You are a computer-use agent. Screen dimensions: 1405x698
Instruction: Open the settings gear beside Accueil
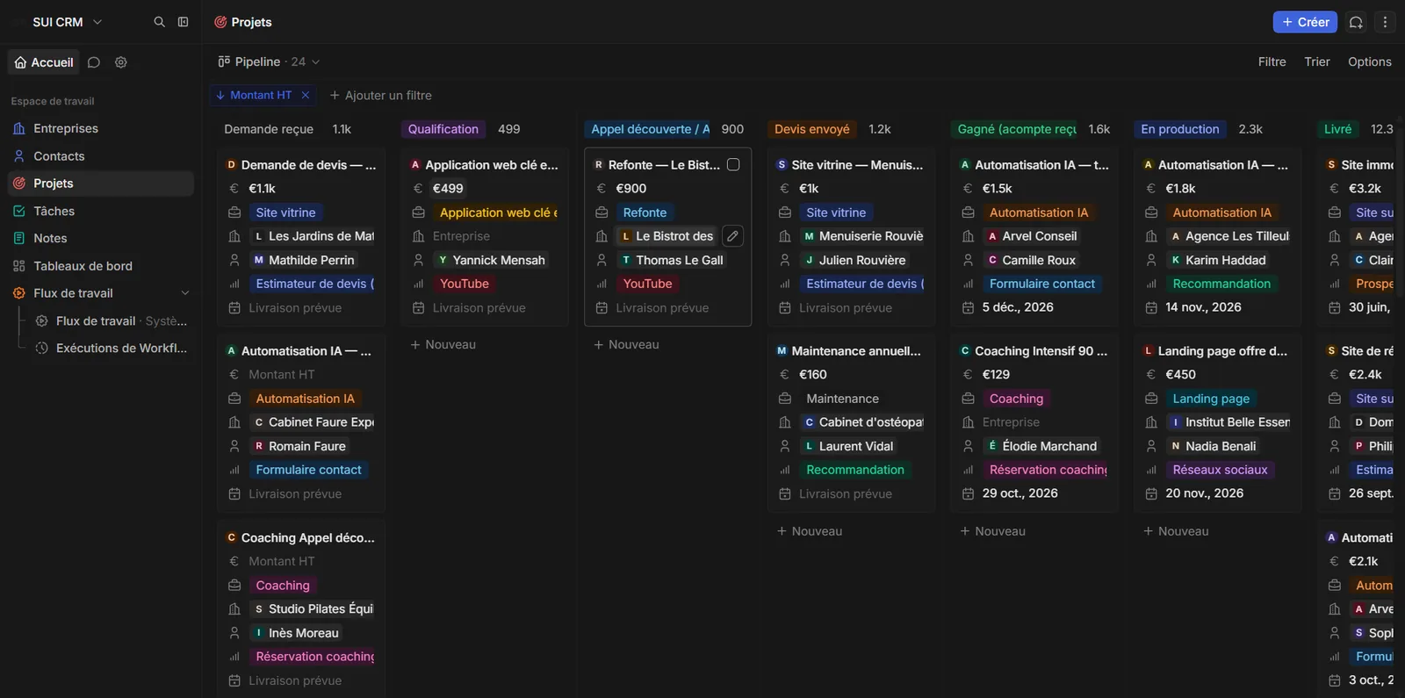[121, 62]
